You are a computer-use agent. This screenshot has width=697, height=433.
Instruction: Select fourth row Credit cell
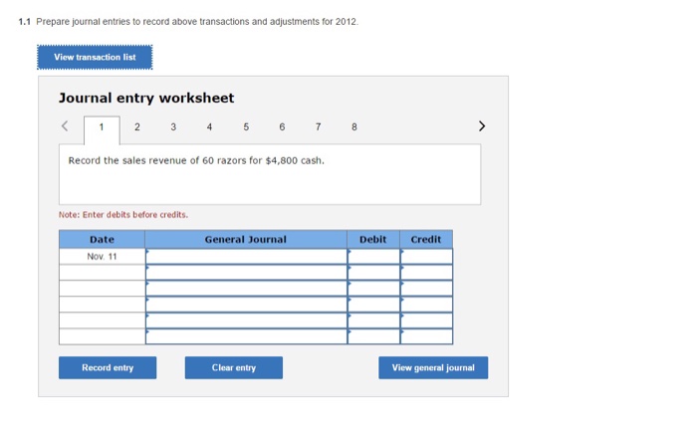pos(427,305)
